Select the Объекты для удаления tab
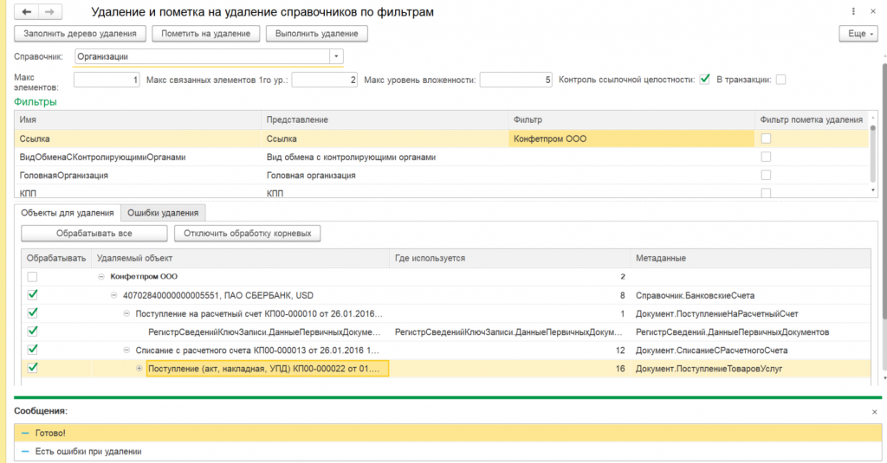This screenshot has width=887, height=463. (x=68, y=213)
